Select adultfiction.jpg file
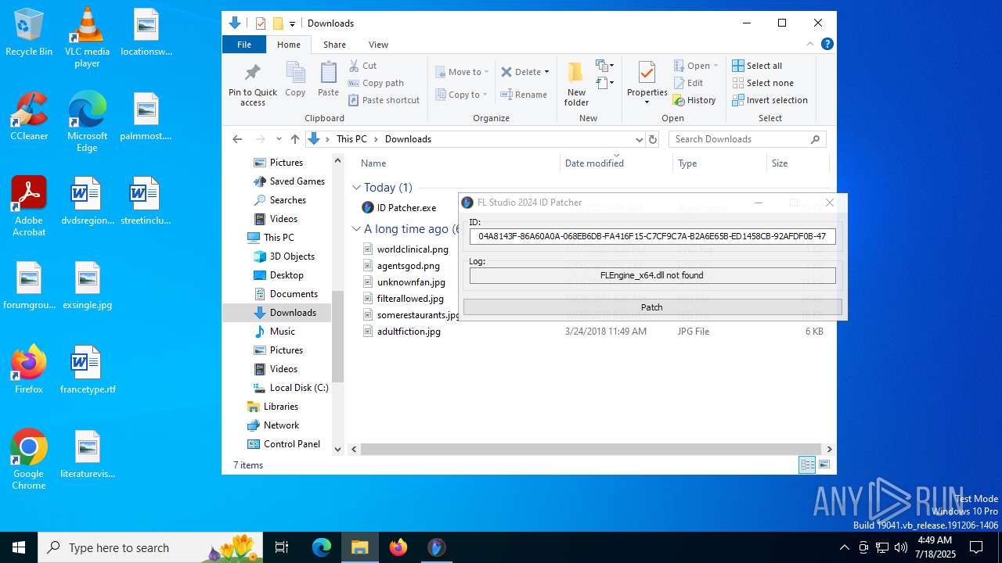This screenshot has height=563, width=1002. 402,332
